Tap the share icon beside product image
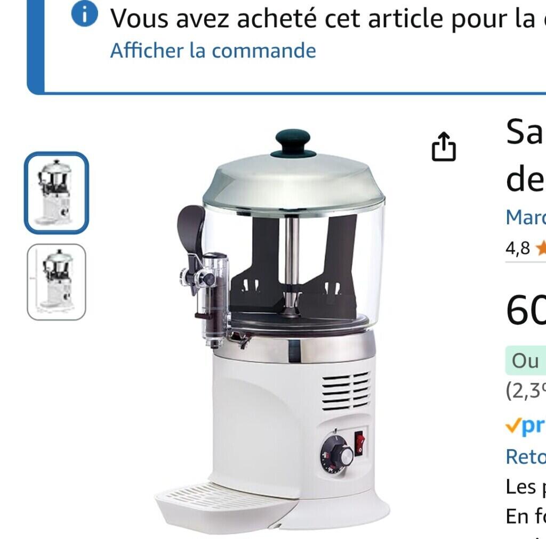 click(x=444, y=146)
